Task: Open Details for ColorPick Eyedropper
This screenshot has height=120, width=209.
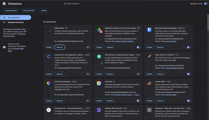Action: (x=49, y=101)
